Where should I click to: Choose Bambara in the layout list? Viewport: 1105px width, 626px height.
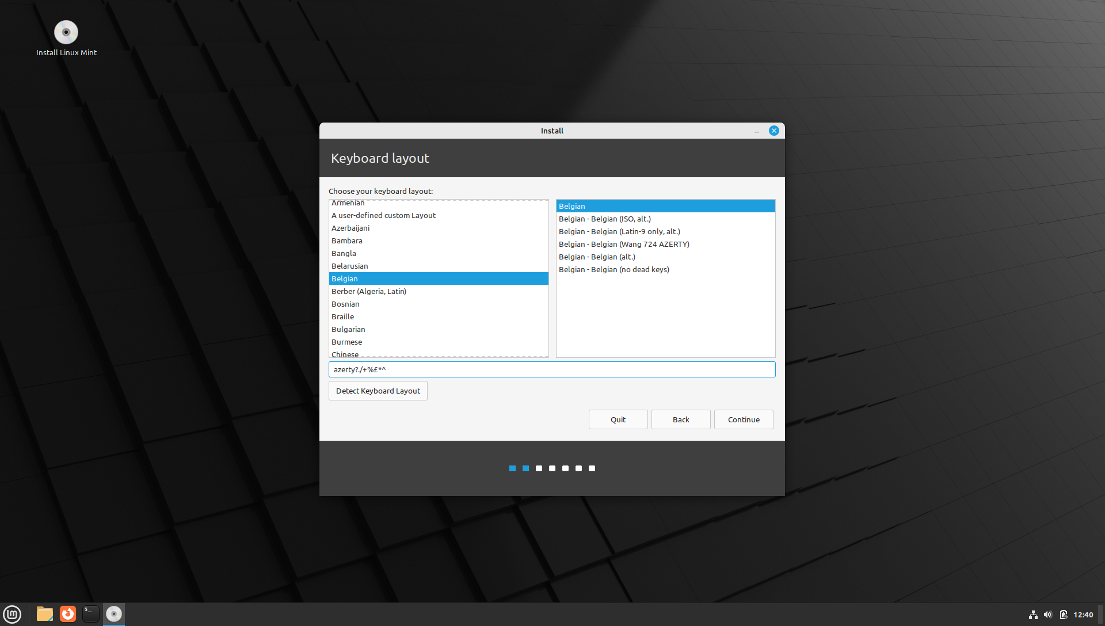point(439,241)
